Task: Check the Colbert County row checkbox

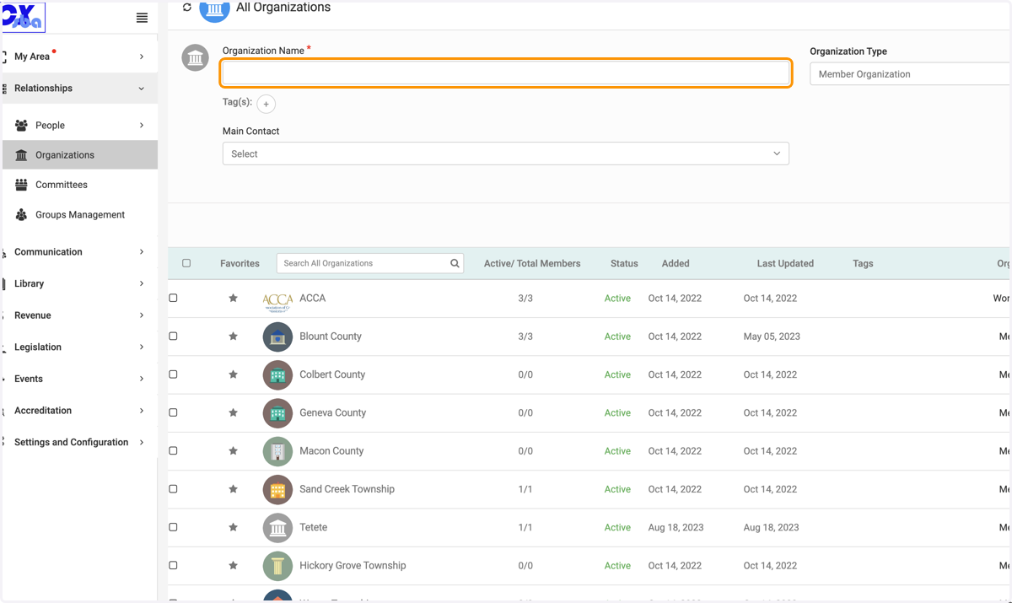Action: click(x=173, y=374)
